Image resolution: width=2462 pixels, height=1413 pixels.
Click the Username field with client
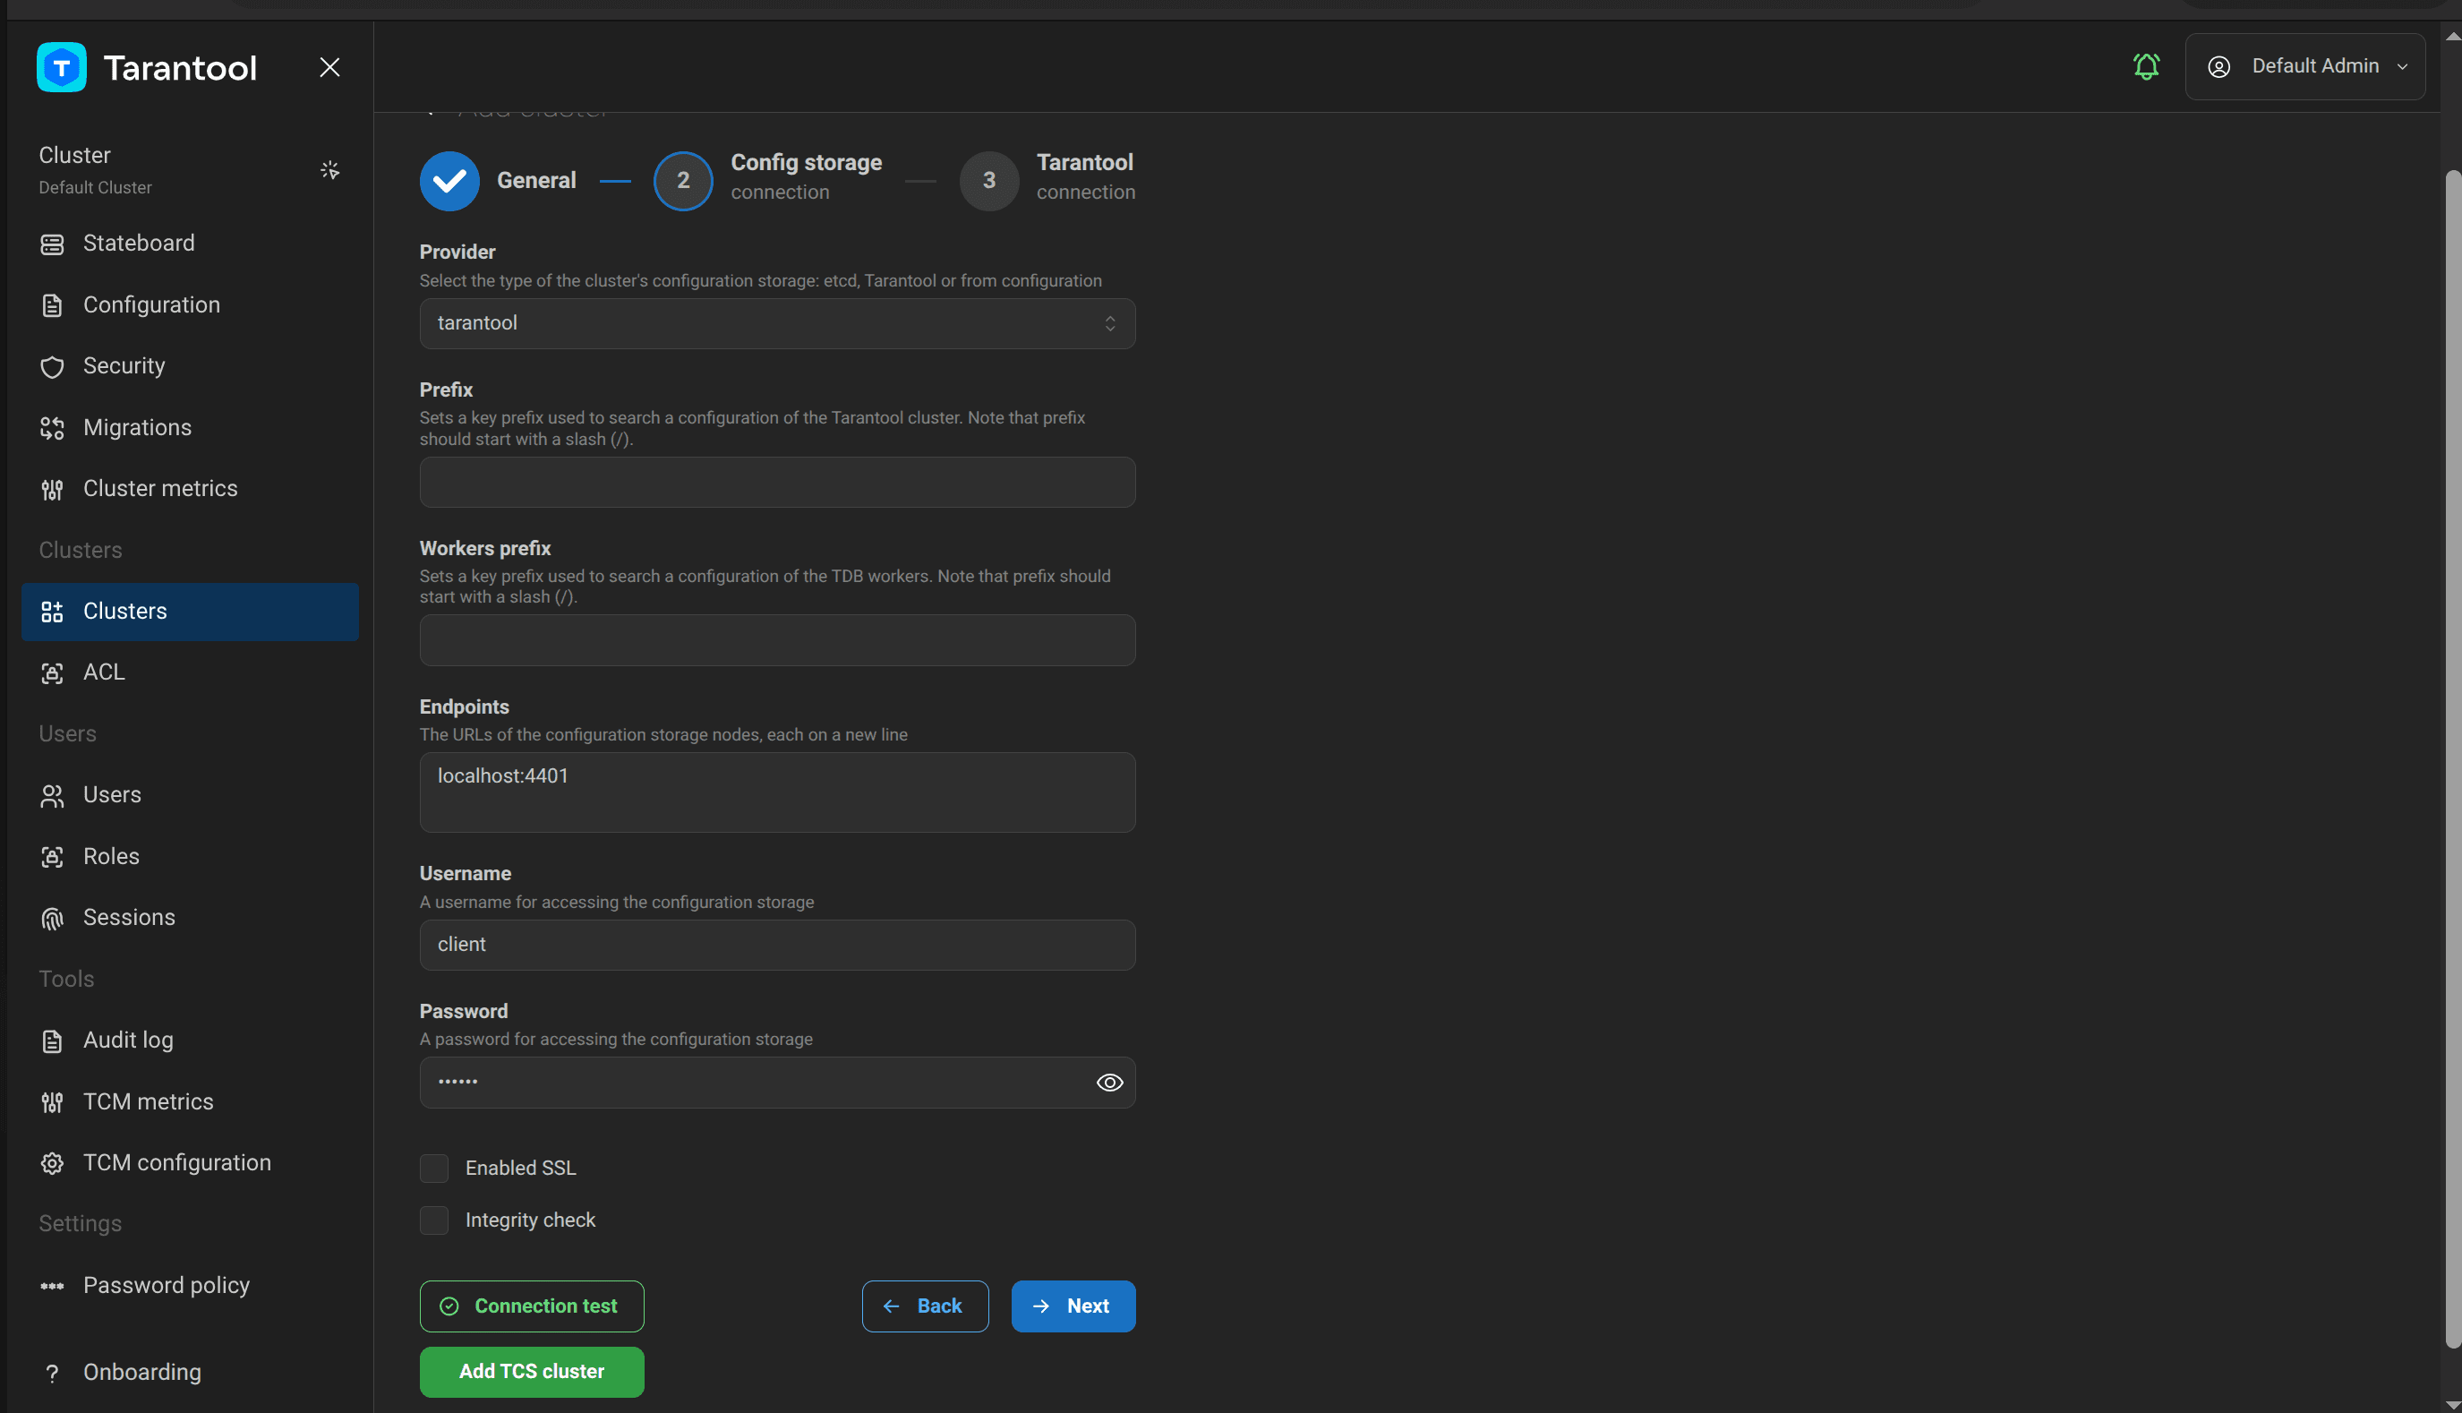click(x=777, y=945)
